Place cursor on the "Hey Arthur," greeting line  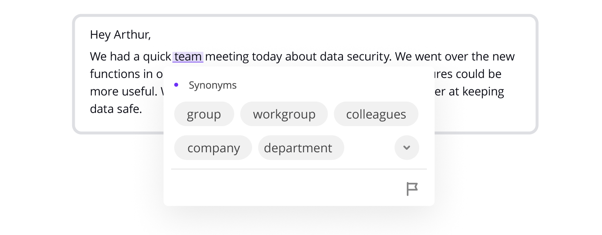(x=120, y=35)
